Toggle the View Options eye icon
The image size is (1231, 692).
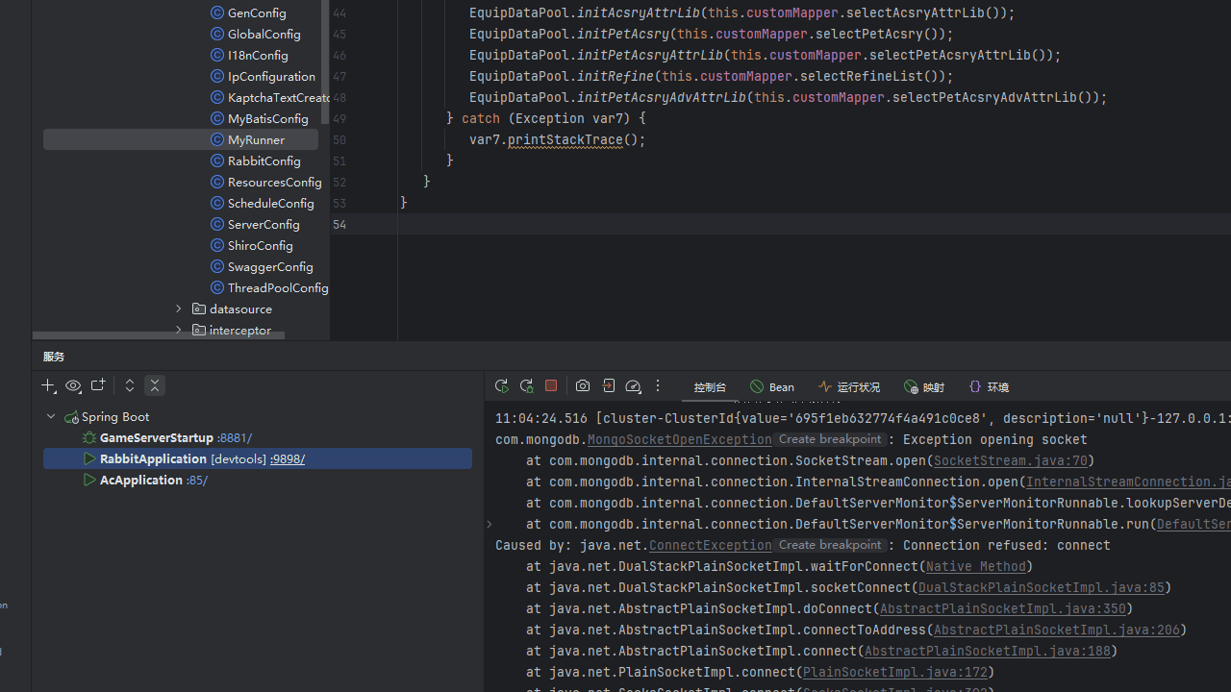(73, 385)
